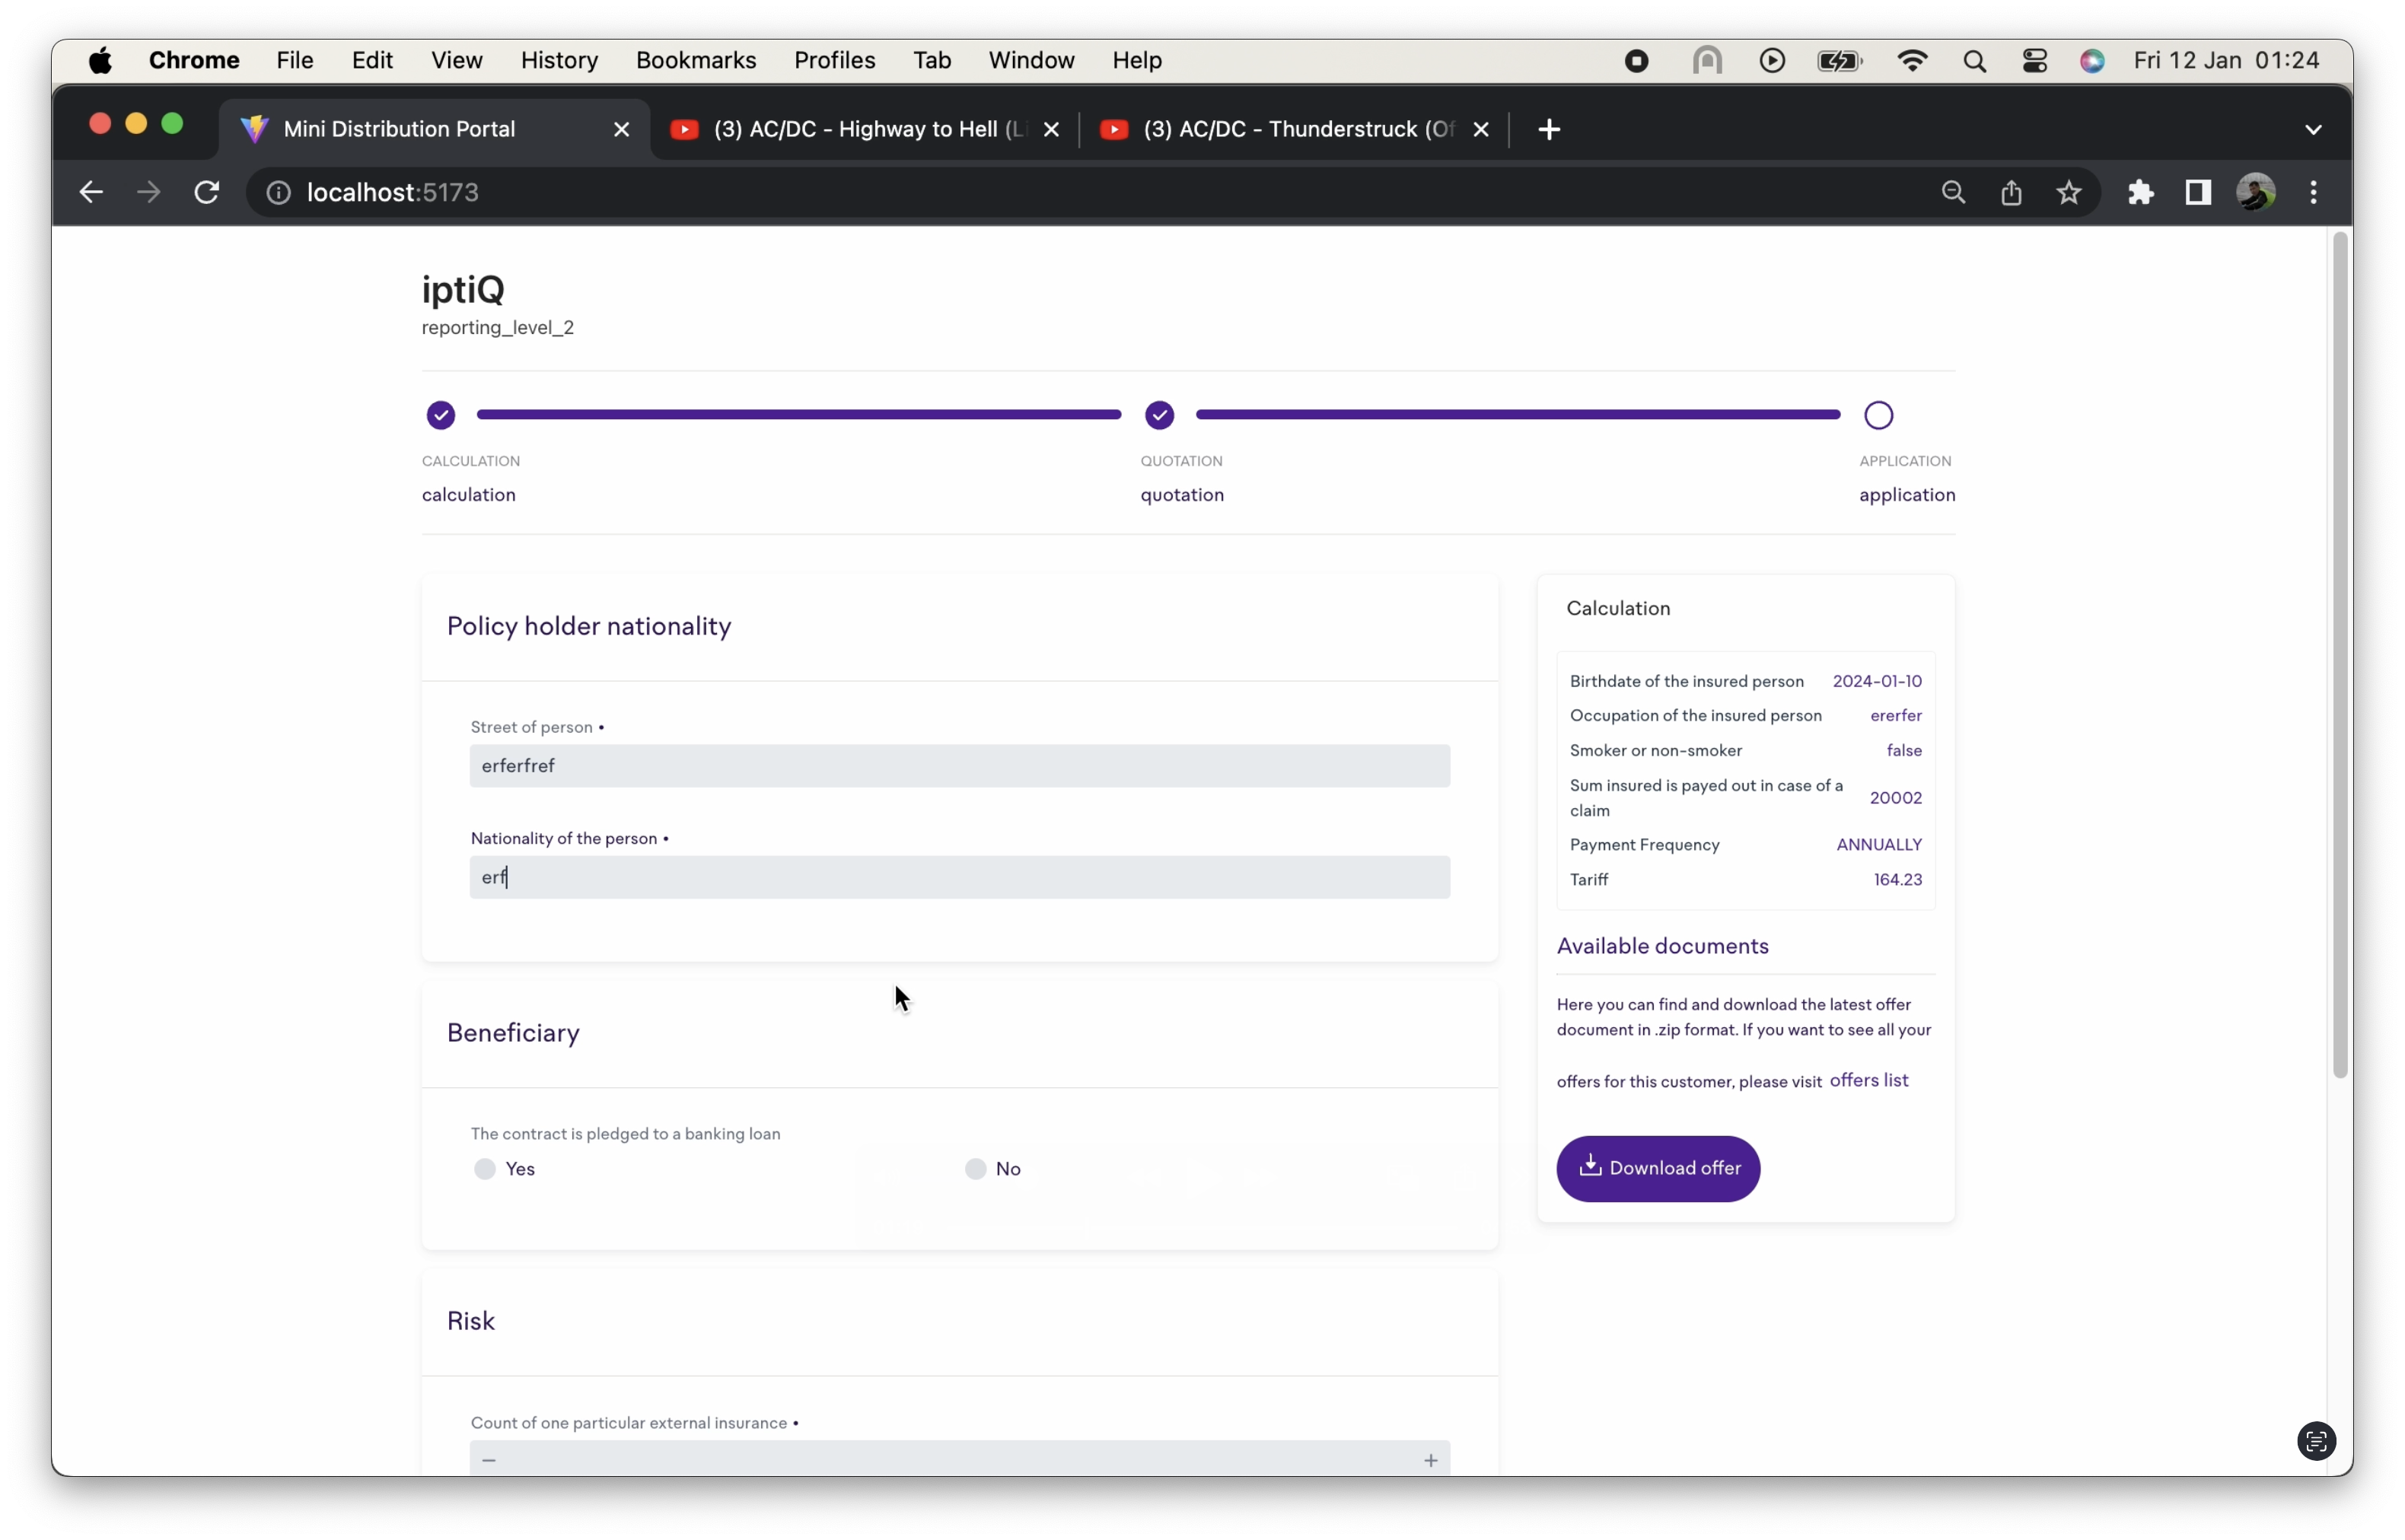
Task: Click the application step circle
Action: [1878, 415]
